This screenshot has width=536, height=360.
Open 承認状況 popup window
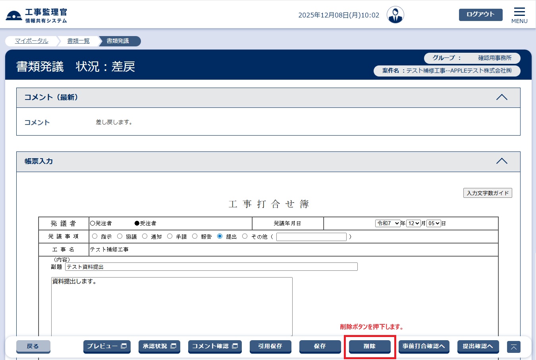click(x=159, y=346)
